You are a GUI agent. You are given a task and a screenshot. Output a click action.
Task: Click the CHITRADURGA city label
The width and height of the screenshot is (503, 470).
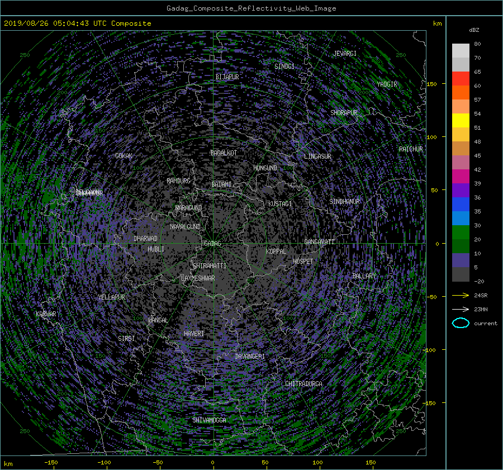coord(303,384)
